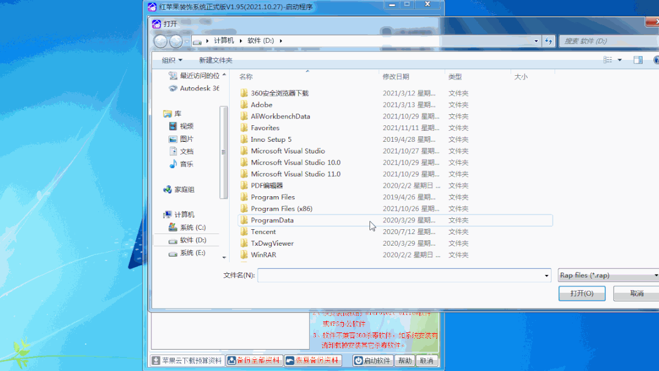Click the search 软件 (D:) field
The image size is (659, 371).
(x=610, y=41)
